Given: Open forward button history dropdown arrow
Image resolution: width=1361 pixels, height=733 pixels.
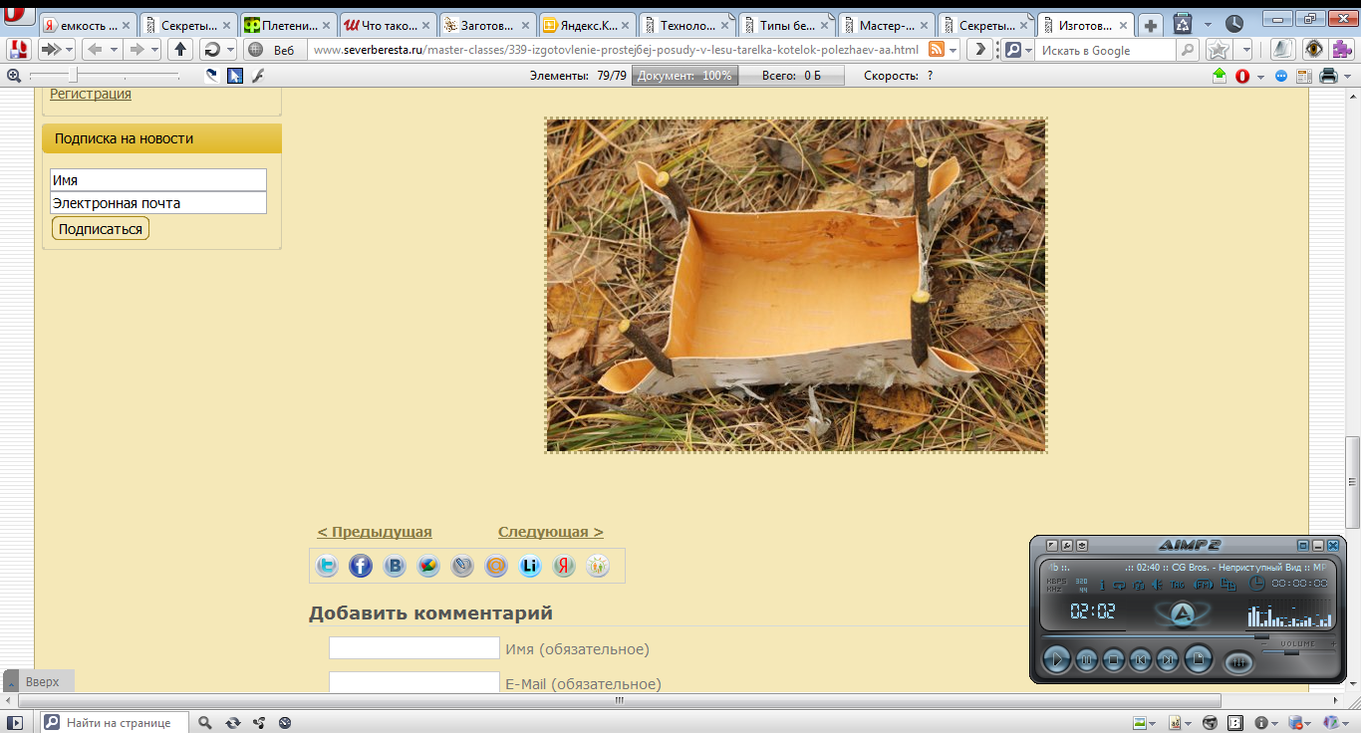Looking at the screenshot, I should pyautogui.click(x=155, y=49).
